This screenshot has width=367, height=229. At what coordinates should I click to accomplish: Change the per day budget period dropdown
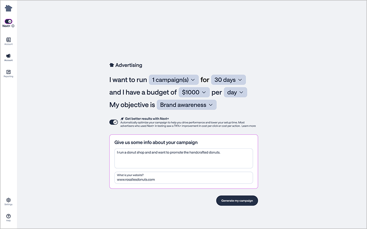[x=235, y=92]
